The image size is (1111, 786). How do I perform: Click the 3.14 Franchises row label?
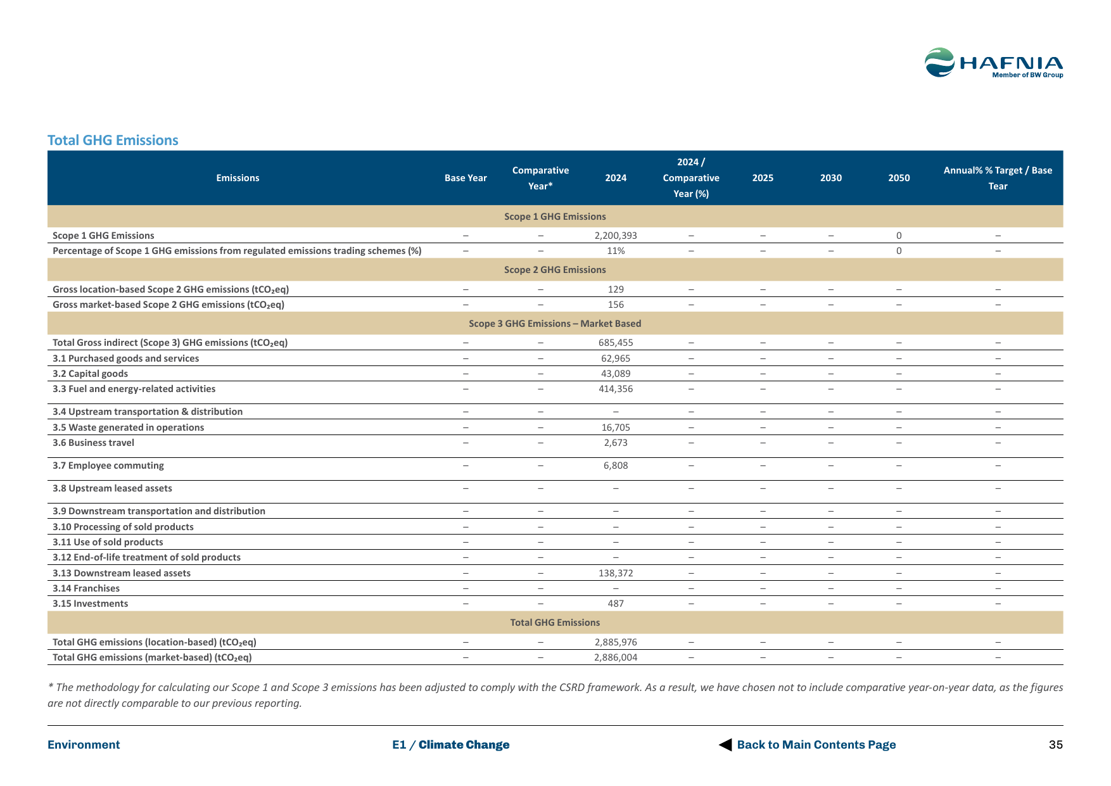[86, 588]
